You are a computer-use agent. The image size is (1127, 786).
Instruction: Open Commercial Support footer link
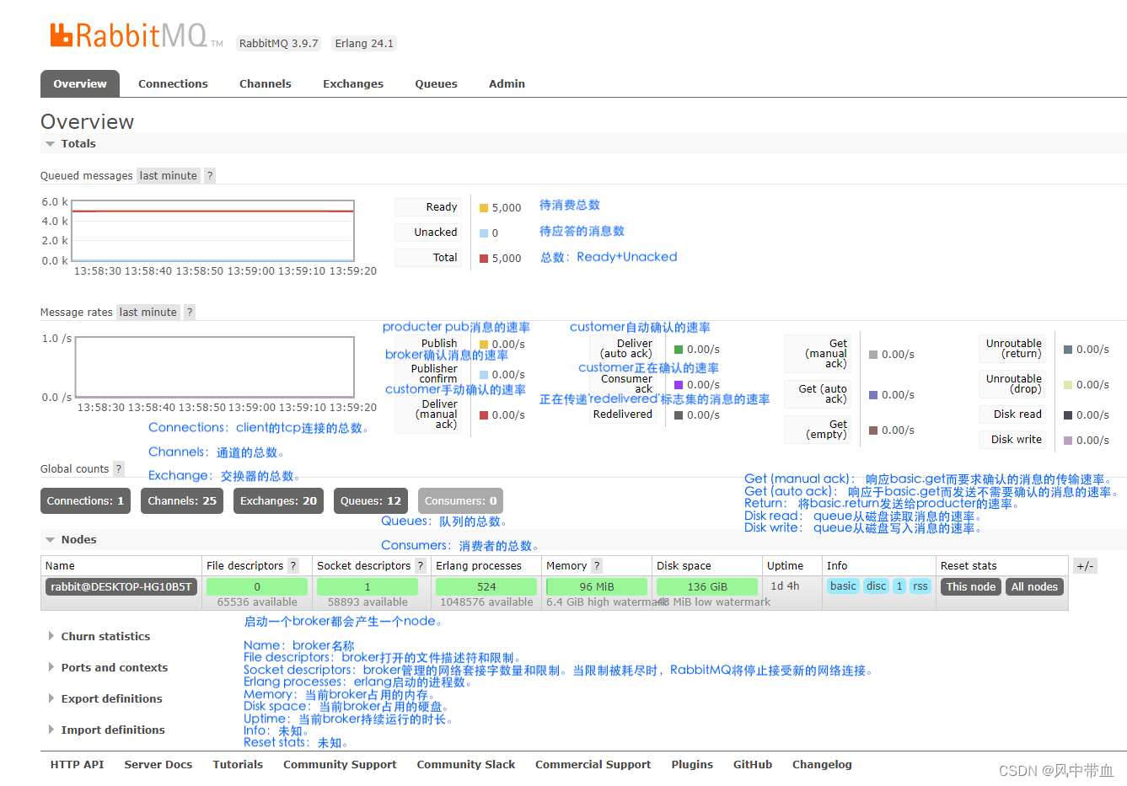pyautogui.click(x=593, y=764)
